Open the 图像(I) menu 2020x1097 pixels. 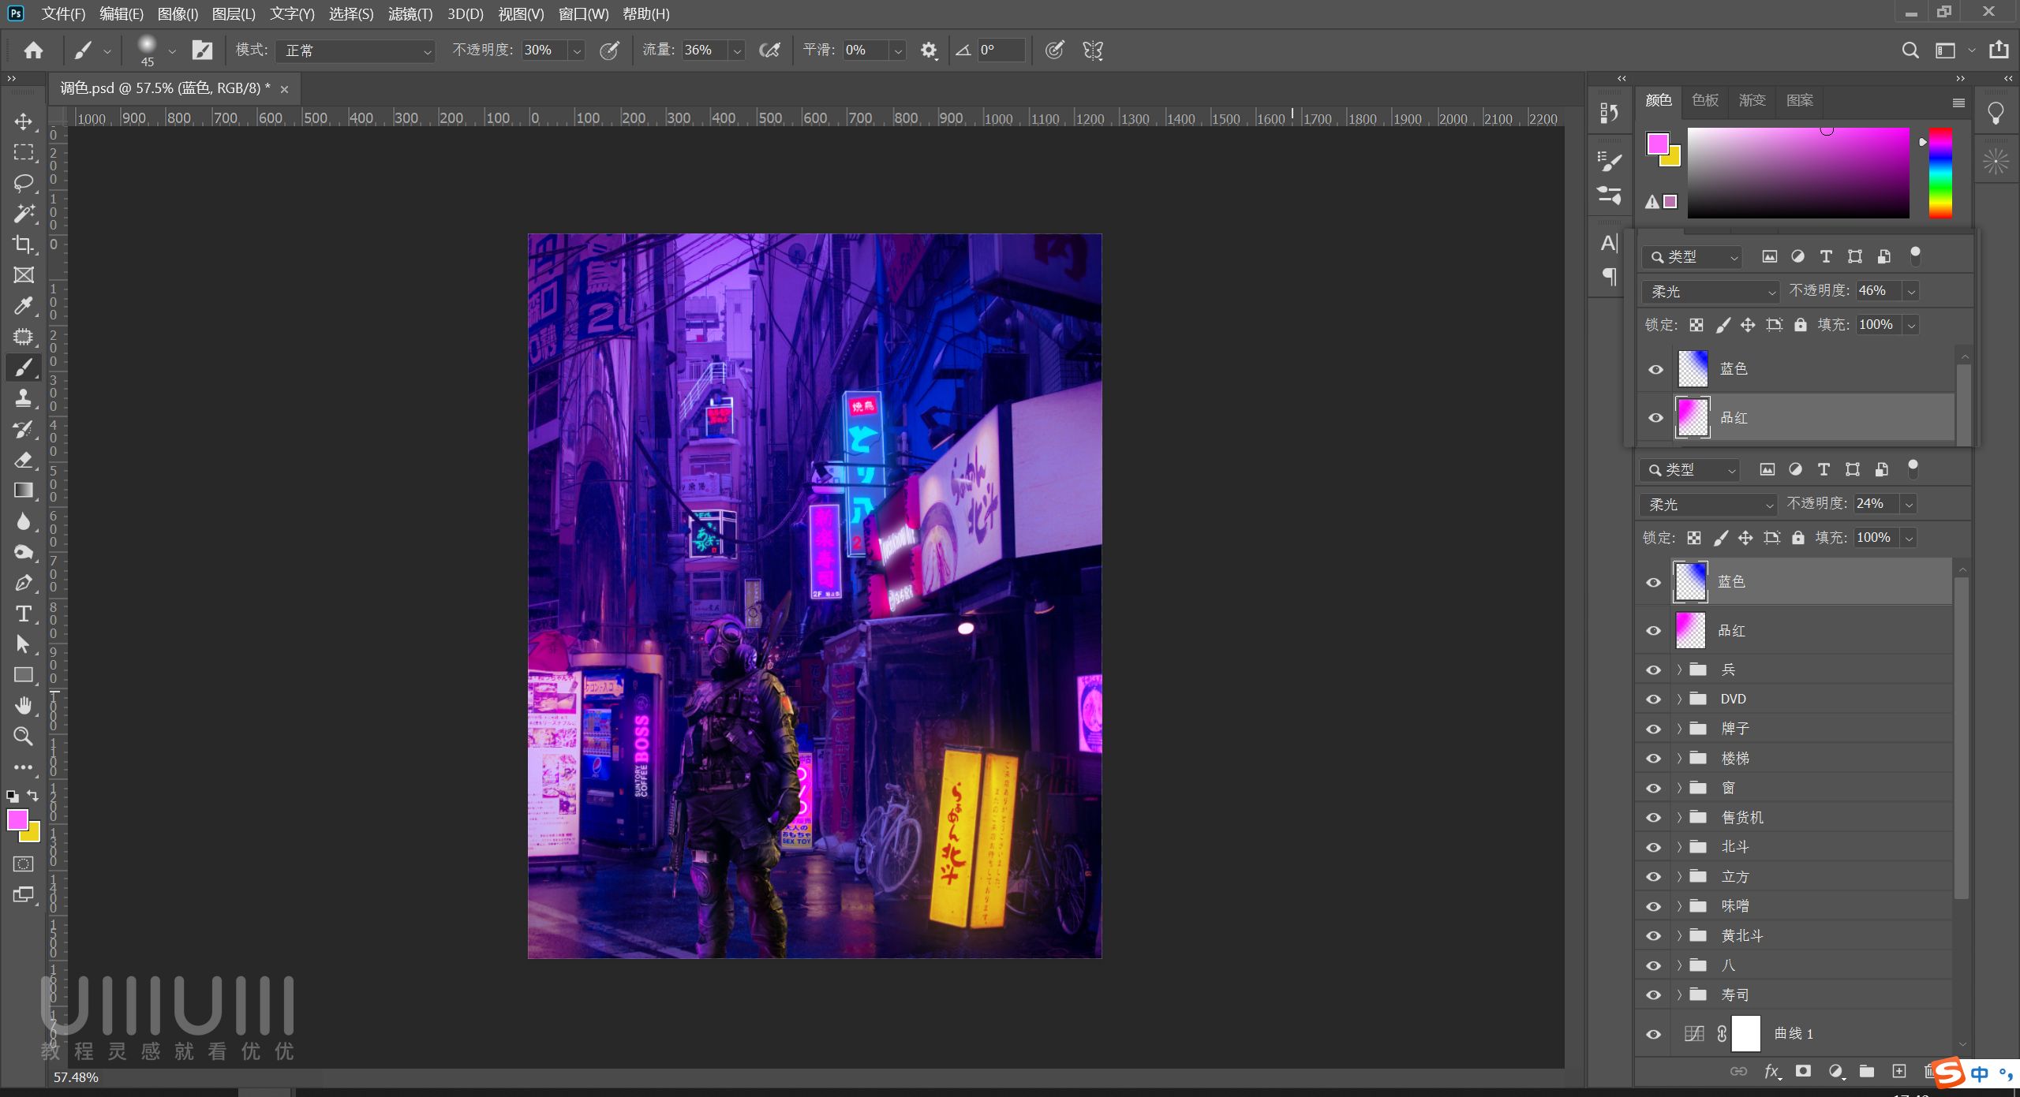coord(178,14)
